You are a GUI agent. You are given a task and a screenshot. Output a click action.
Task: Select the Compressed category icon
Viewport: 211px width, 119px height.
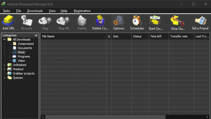pyautogui.click(x=15, y=44)
